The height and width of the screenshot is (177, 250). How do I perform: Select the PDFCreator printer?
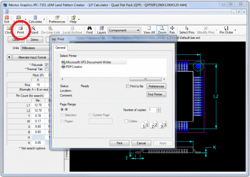point(72,67)
